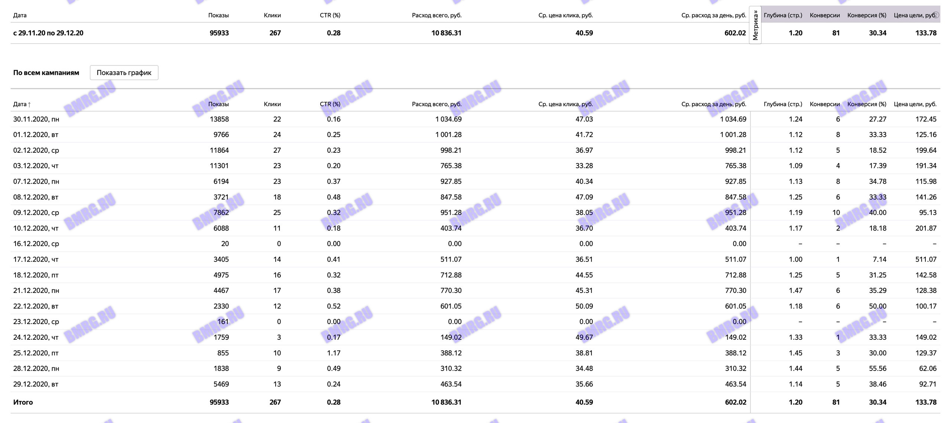
Task: Sort daily table by CTR (%) header
Action: [x=330, y=104]
